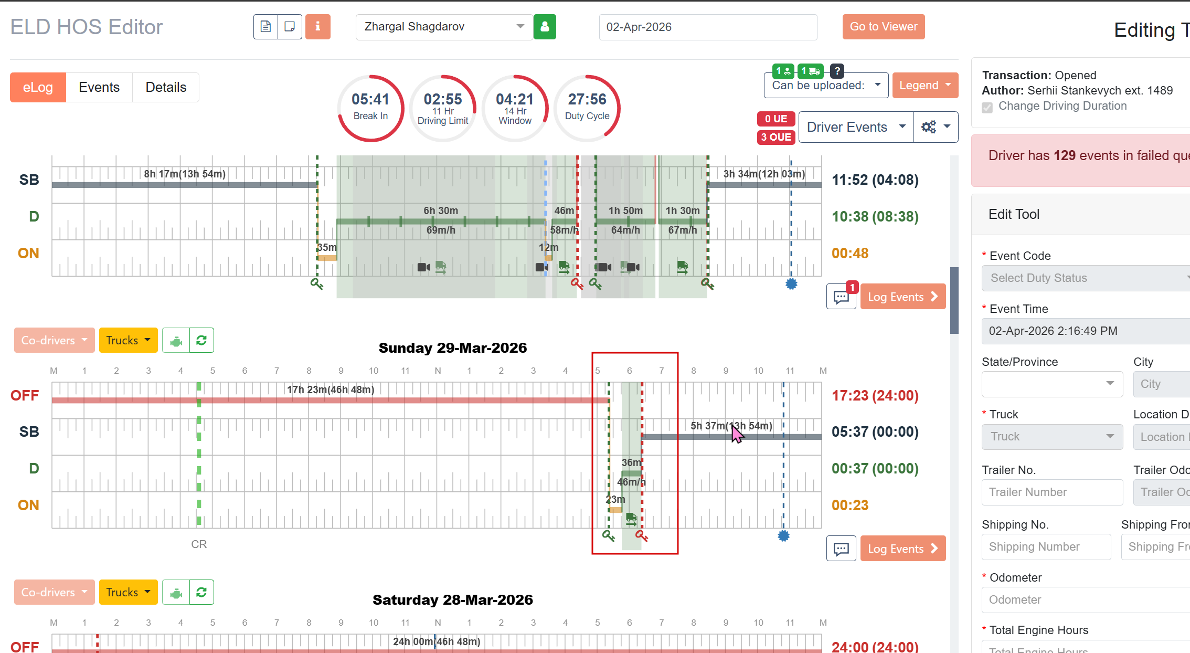
Task: Open the Trucks dropdown above Sunday log
Action: [128, 341]
